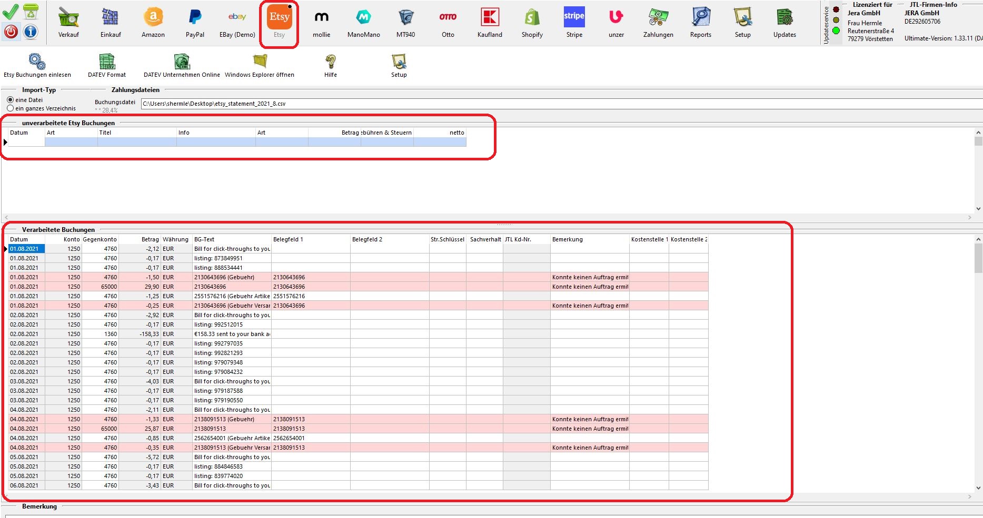Select 'eine Datei' radio option

pos(11,100)
